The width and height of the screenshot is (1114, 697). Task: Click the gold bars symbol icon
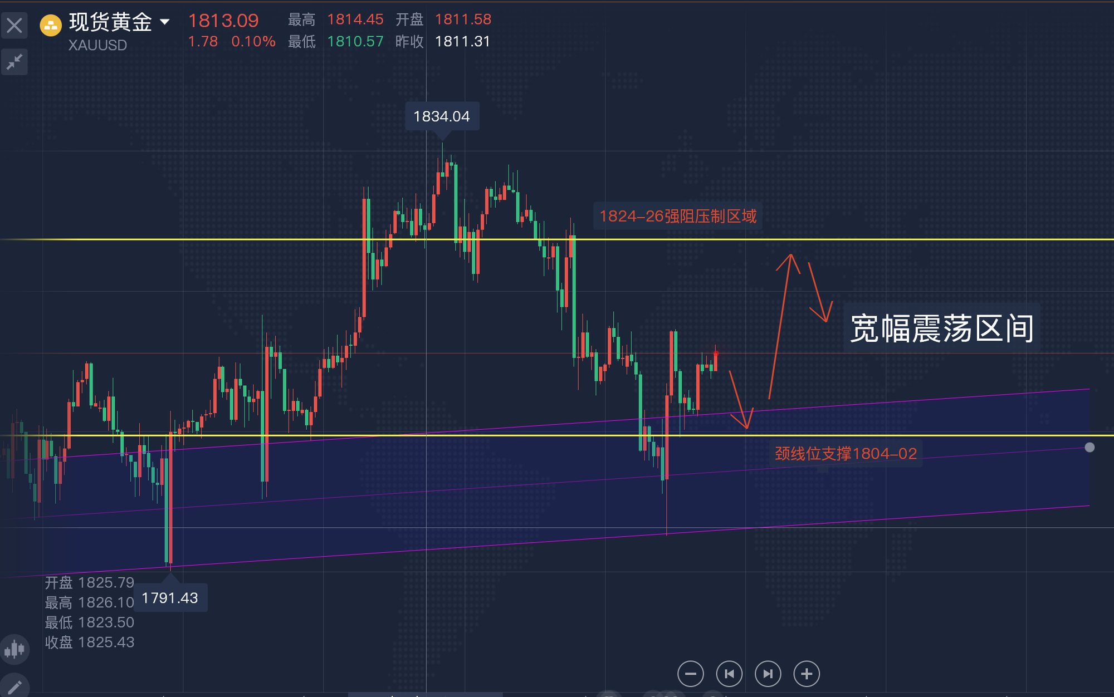(x=51, y=26)
